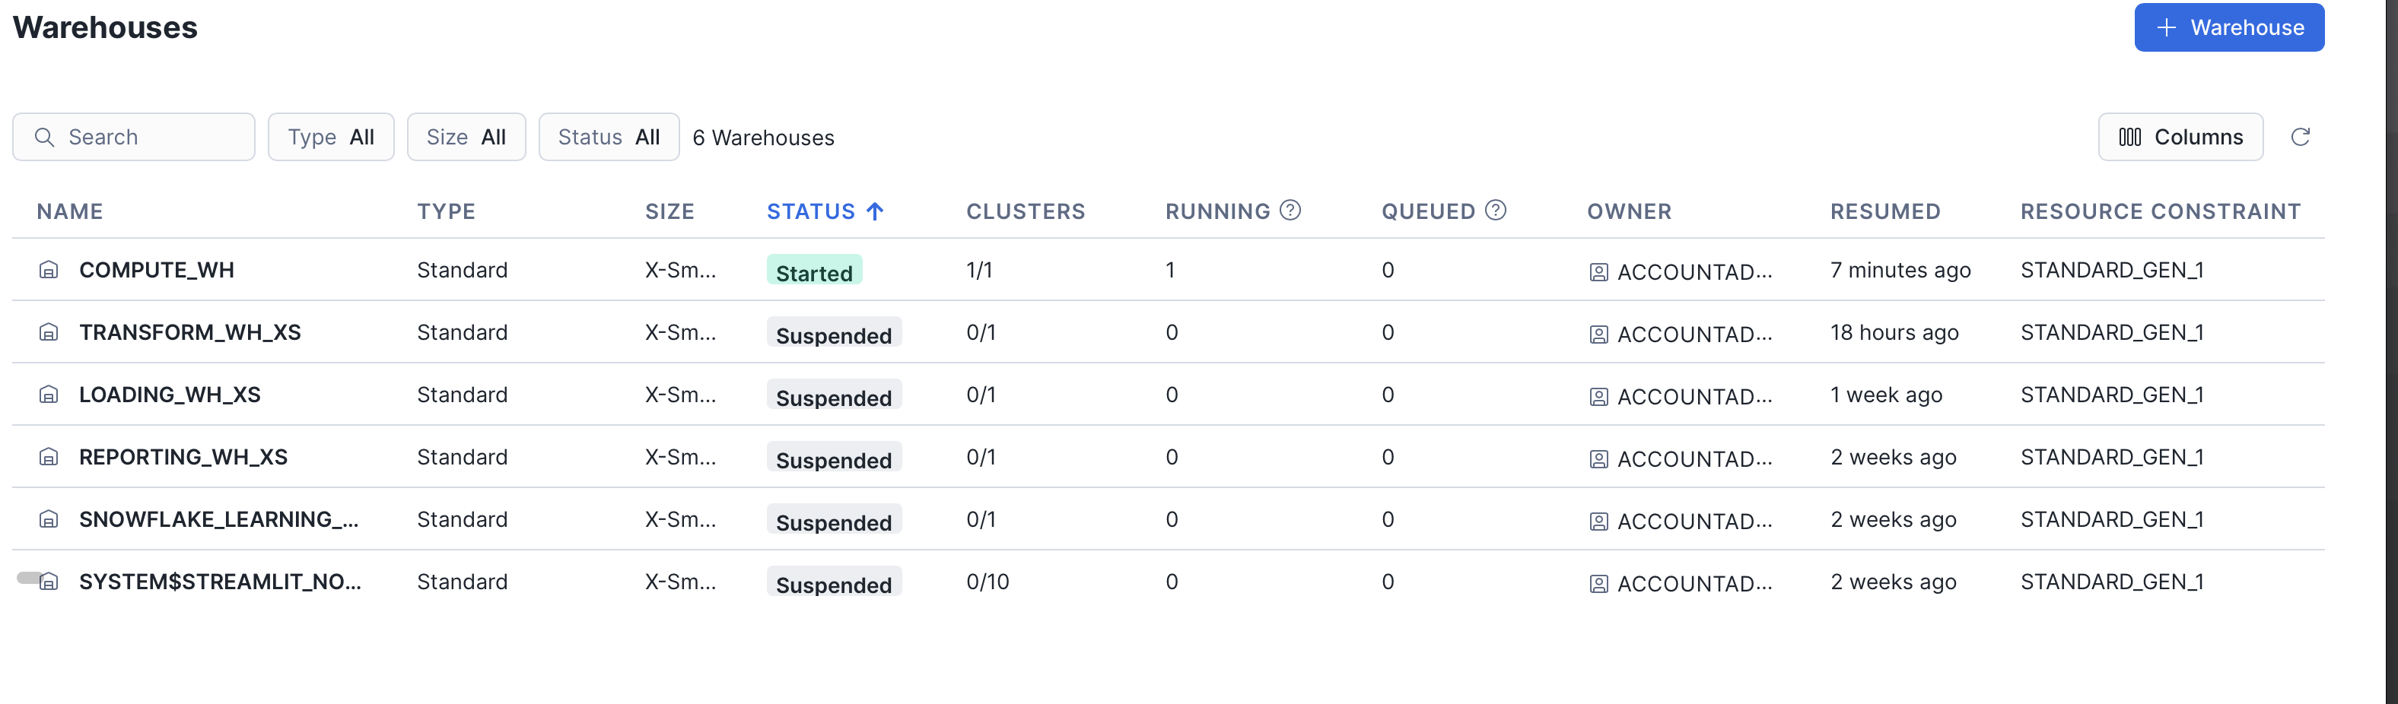Image resolution: width=2398 pixels, height=704 pixels.
Task: Sort the table by RESUMED column
Action: [1884, 211]
